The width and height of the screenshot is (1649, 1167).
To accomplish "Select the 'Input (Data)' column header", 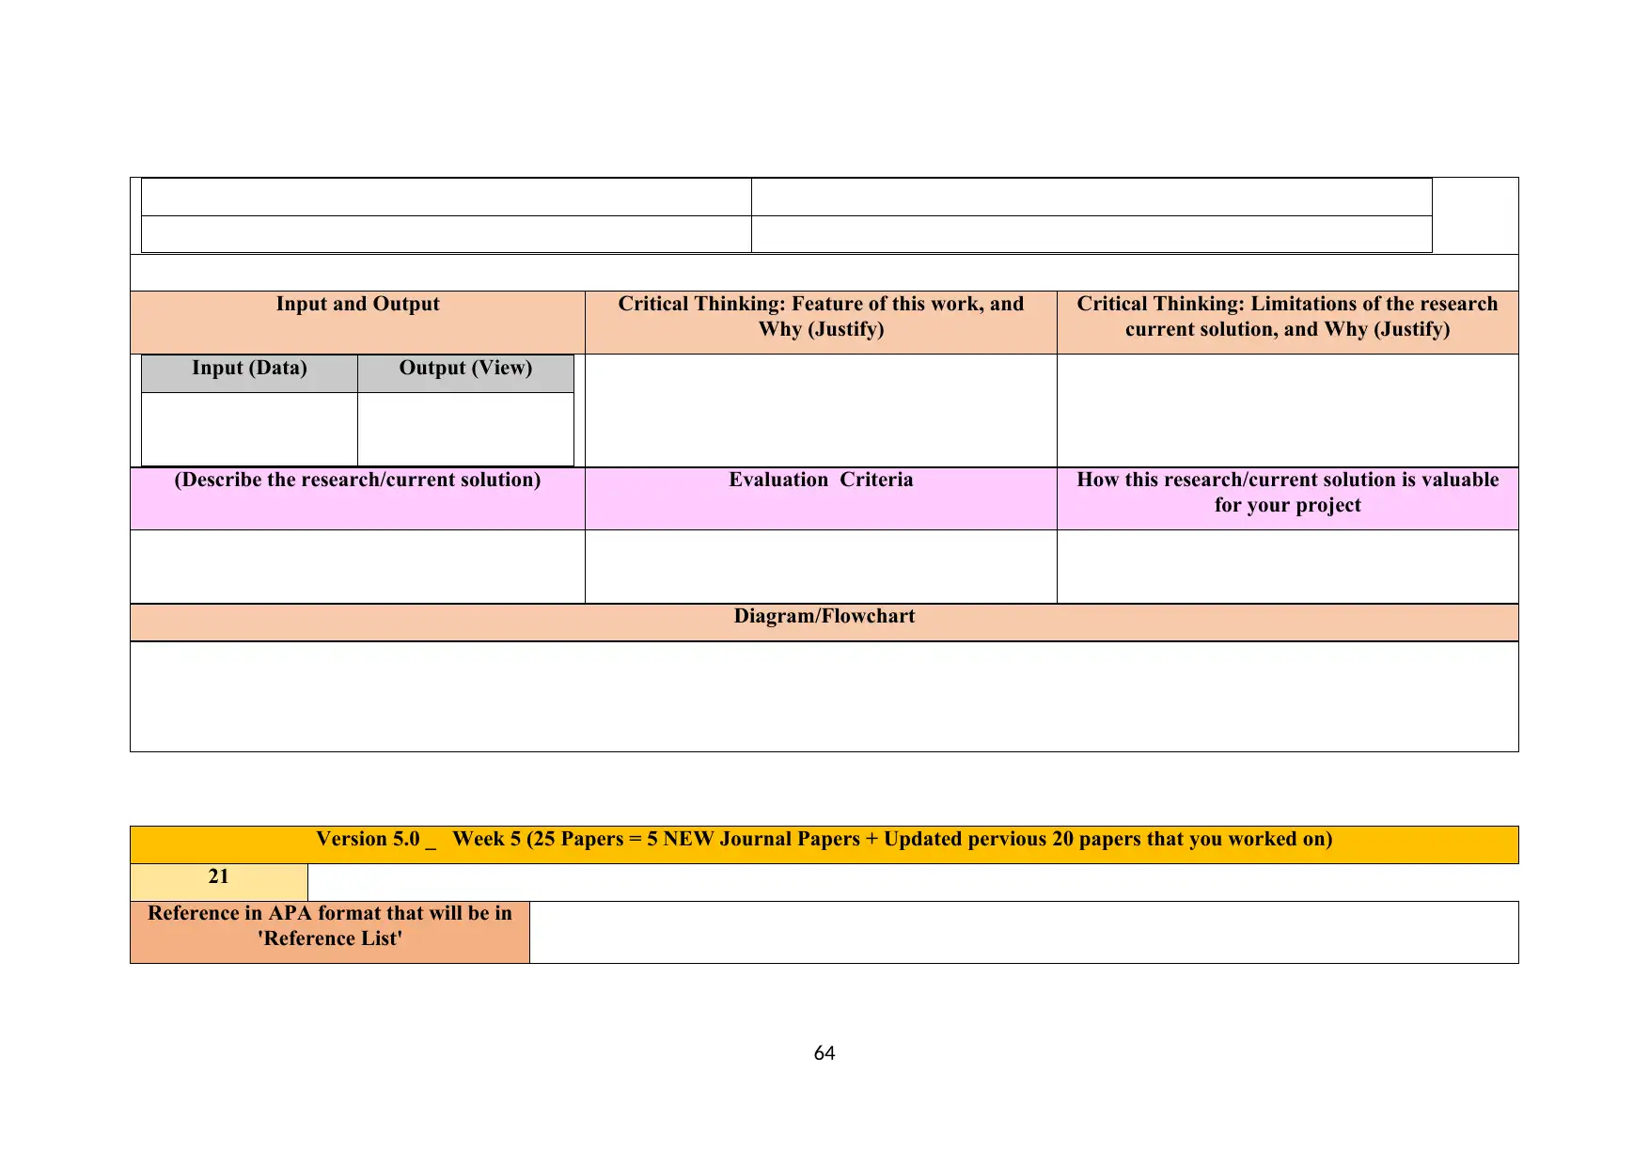I will (249, 373).
